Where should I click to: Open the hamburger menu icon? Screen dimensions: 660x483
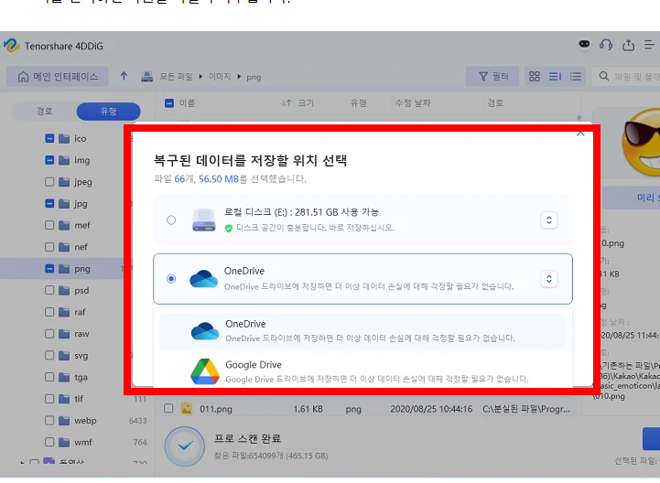coord(650,45)
